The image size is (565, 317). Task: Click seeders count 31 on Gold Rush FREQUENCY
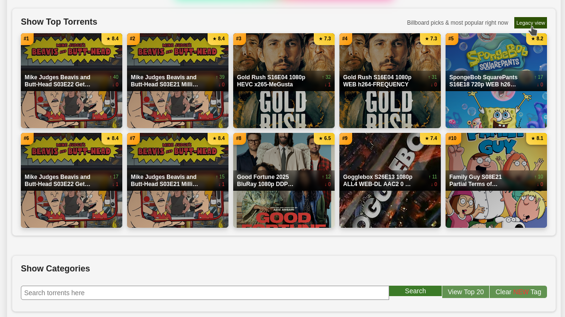(432, 77)
